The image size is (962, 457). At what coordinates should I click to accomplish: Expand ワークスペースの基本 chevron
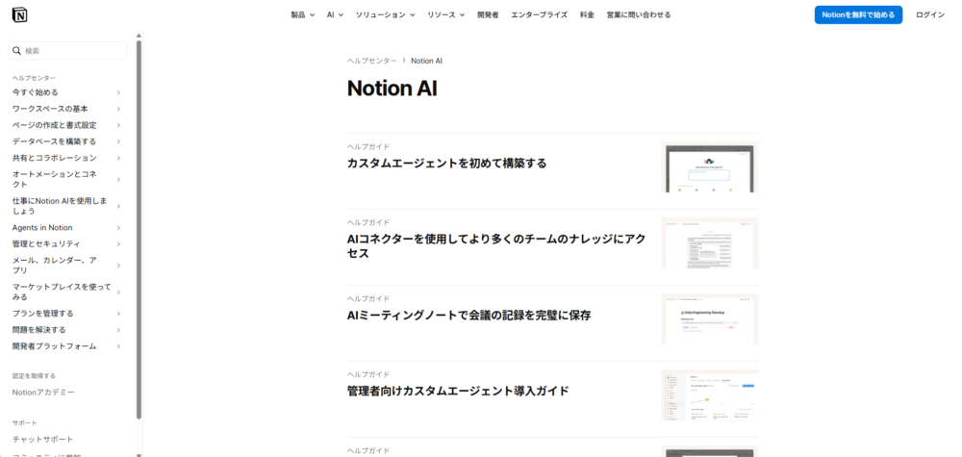(x=118, y=109)
